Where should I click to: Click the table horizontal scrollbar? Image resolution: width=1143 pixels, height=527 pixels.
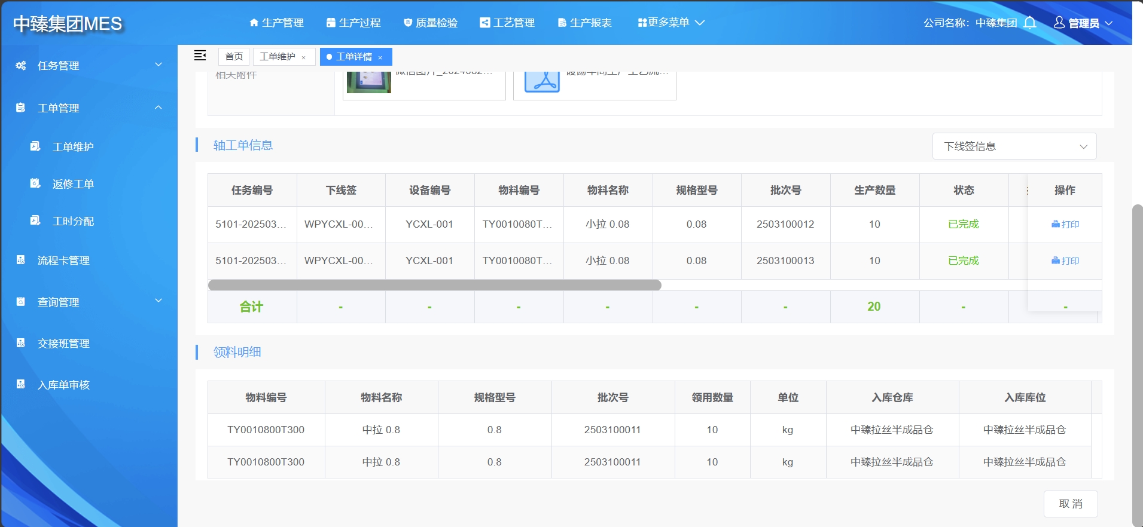tap(434, 285)
